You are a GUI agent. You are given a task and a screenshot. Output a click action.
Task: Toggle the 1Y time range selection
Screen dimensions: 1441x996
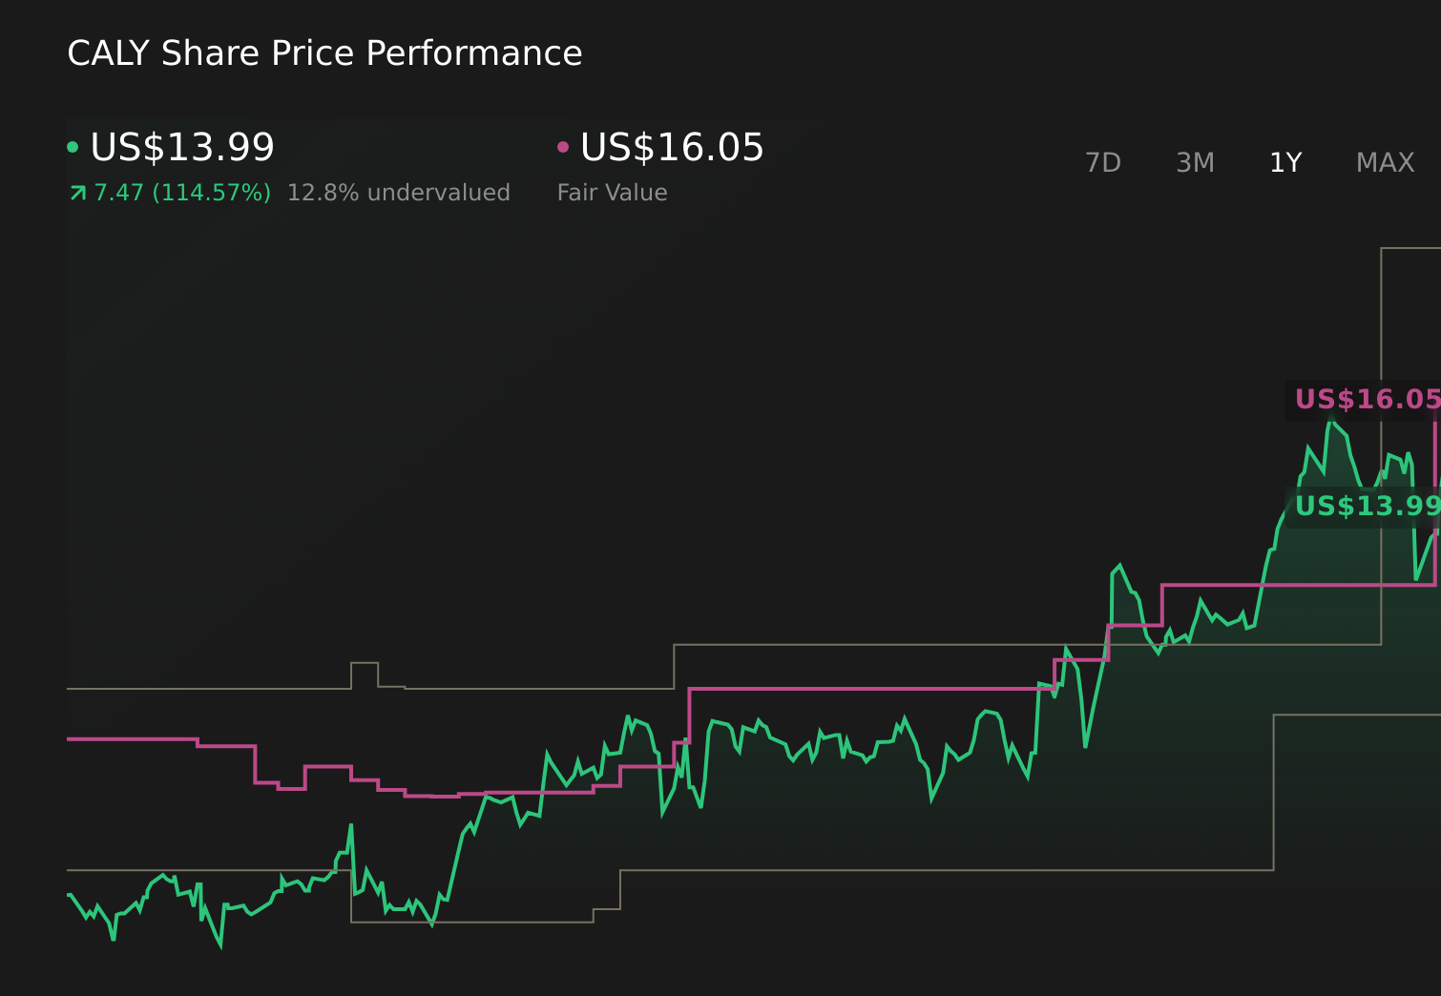1284,162
